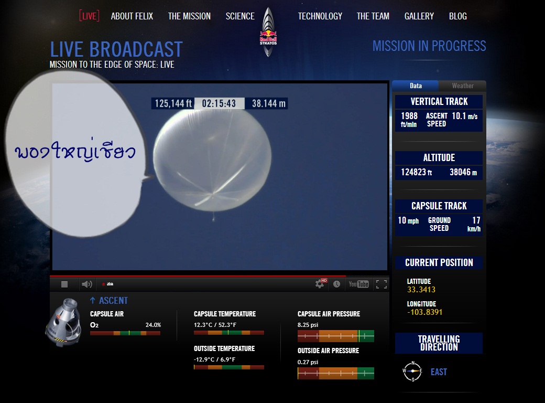Click the 38046 m altitude value
545x403 pixels.
(x=463, y=172)
